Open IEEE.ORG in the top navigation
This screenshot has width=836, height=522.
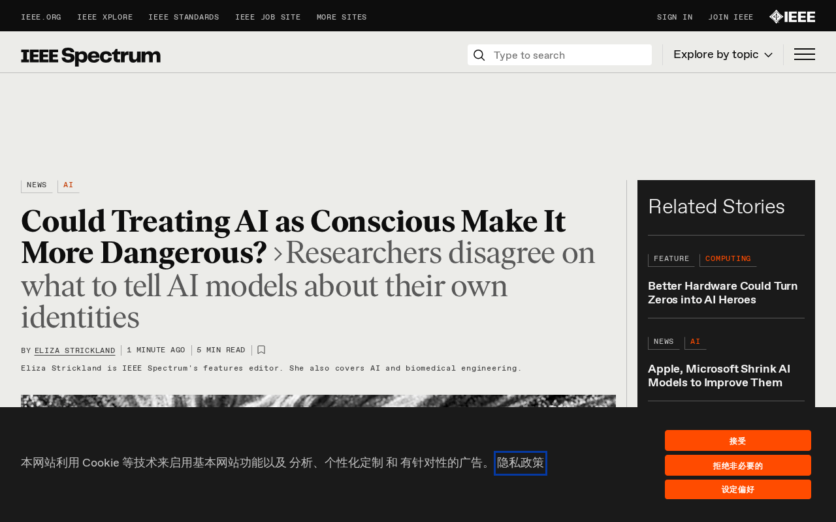point(41,18)
